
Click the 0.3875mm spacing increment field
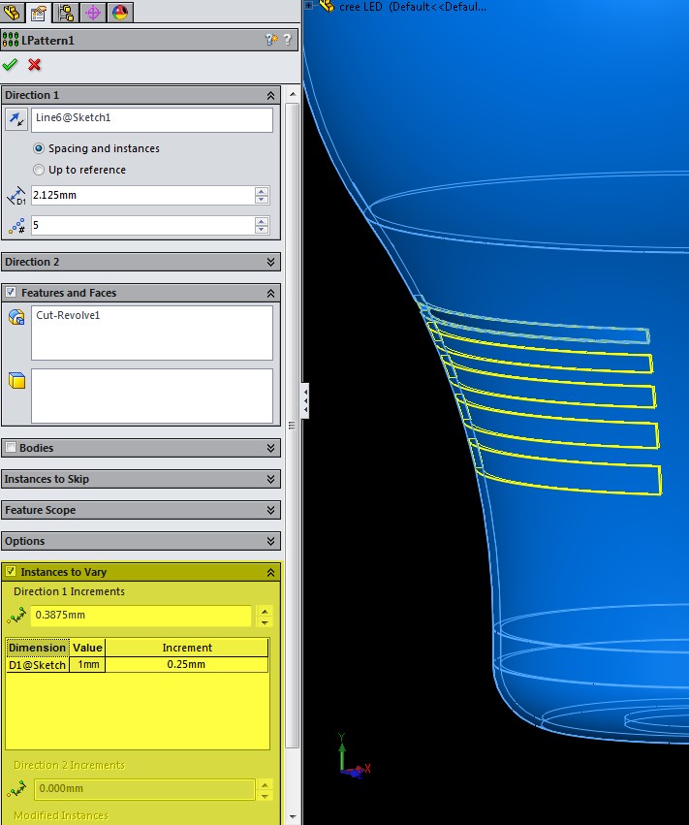(x=141, y=615)
